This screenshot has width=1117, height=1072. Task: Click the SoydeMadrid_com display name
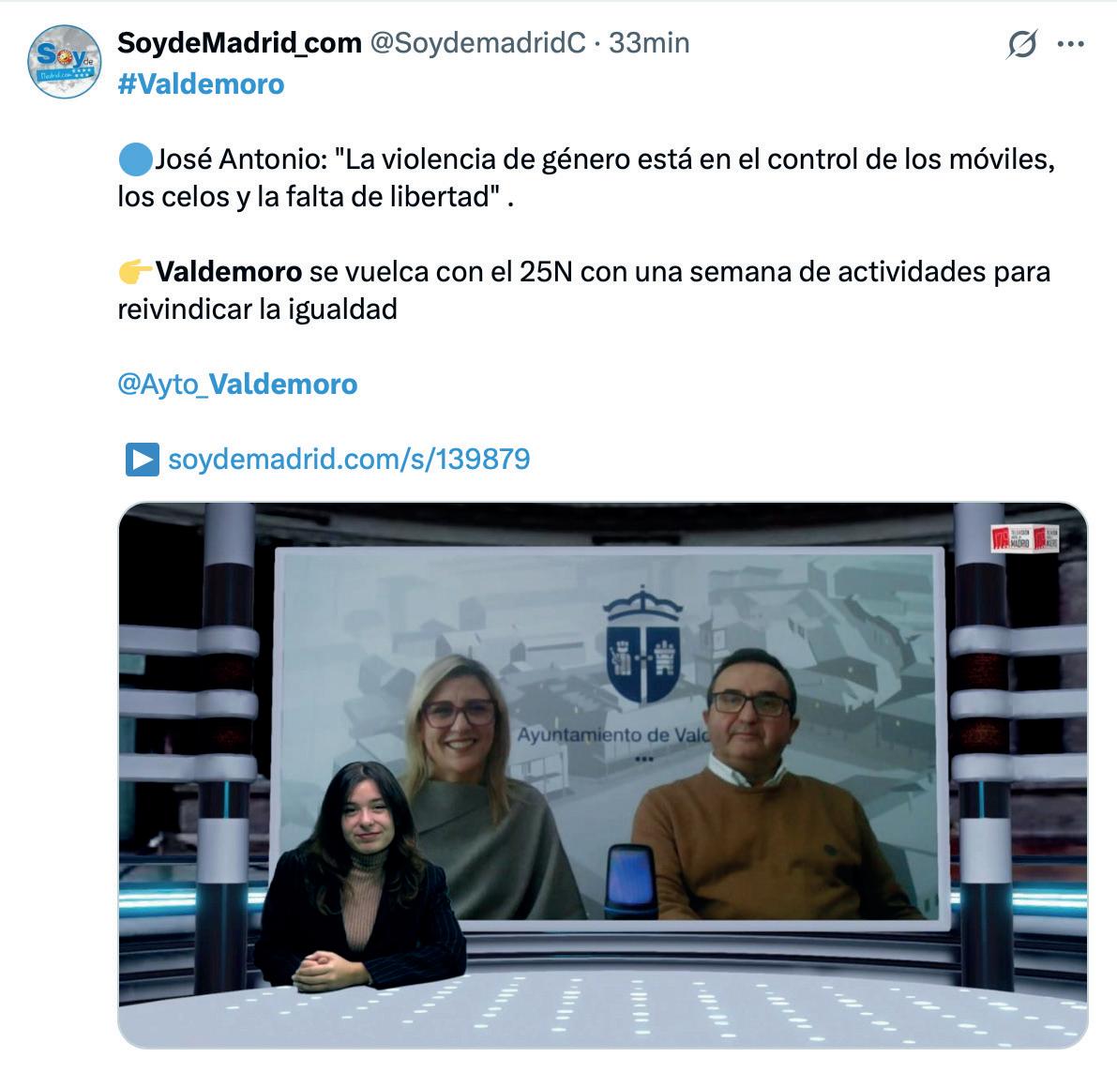point(239,43)
